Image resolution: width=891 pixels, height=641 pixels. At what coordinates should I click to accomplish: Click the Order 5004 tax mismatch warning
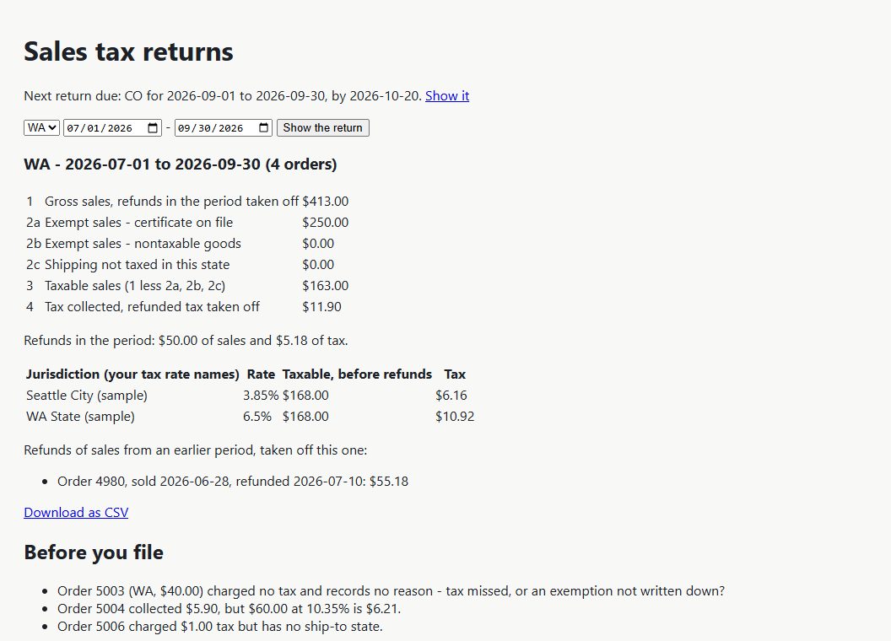[229, 609]
